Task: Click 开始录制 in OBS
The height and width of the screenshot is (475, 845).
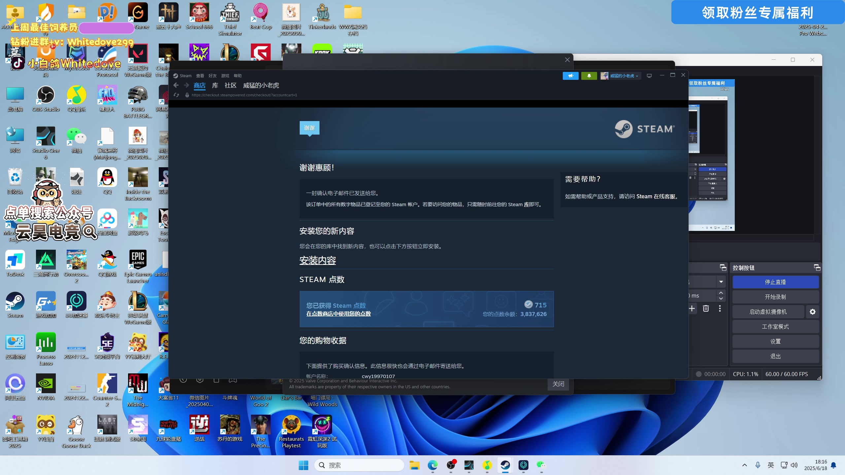Action: click(x=775, y=297)
